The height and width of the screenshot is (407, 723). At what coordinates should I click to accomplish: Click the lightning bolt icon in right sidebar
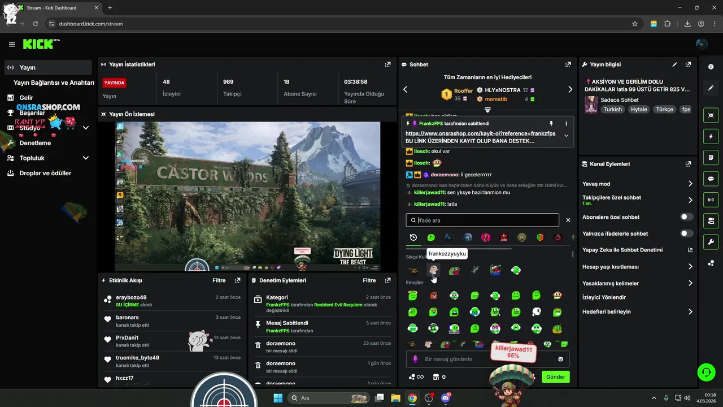point(711,136)
